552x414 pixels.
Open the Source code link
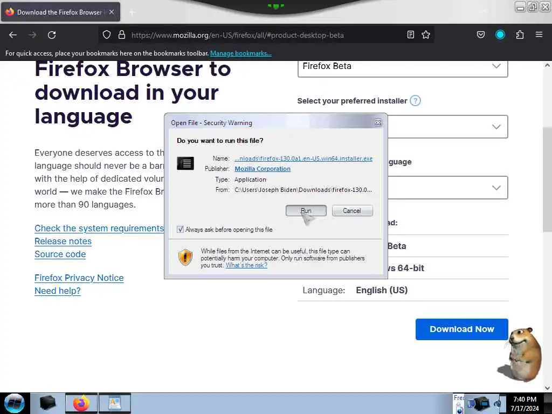(60, 254)
